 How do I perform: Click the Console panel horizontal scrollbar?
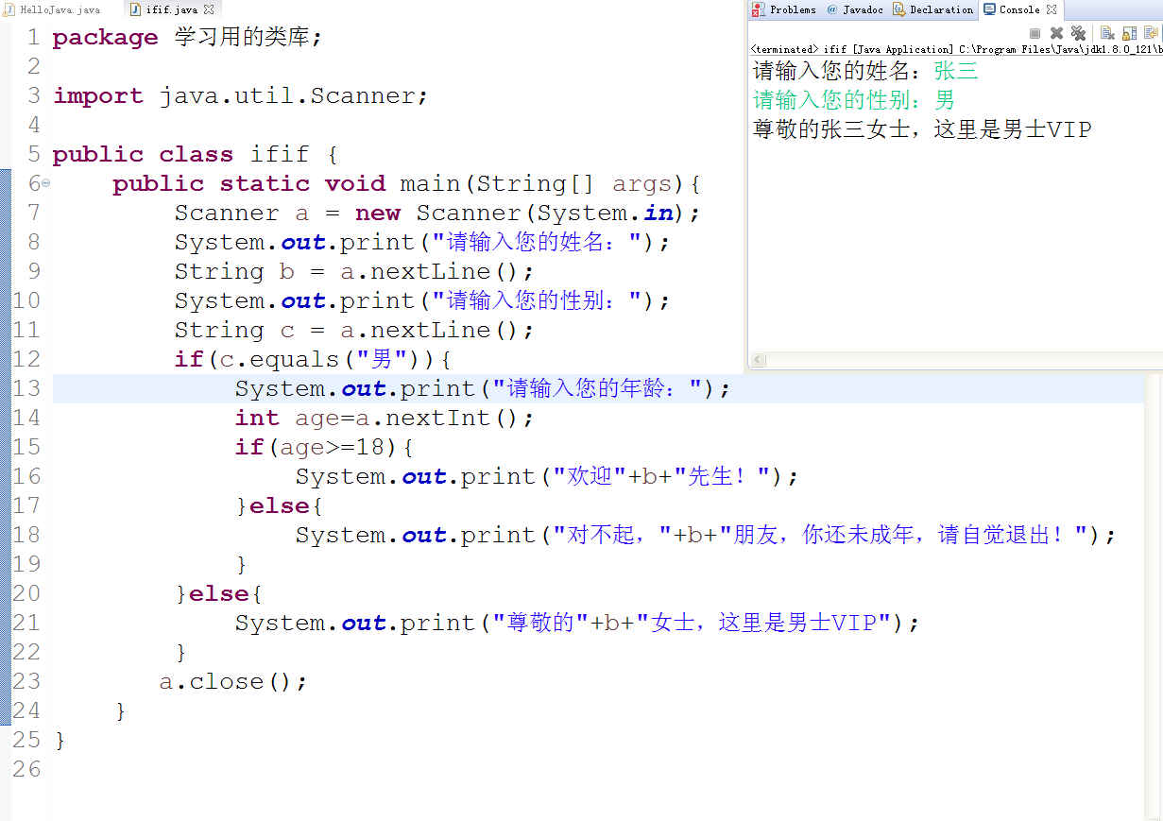pyautogui.click(x=956, y=360)
